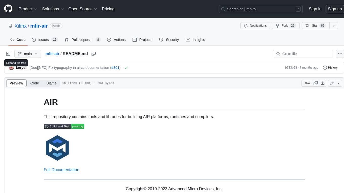The width and height of the screenshot is (344, 193).
Task: Switch to the Pull requests tab
Action: [x=82, y=40]
